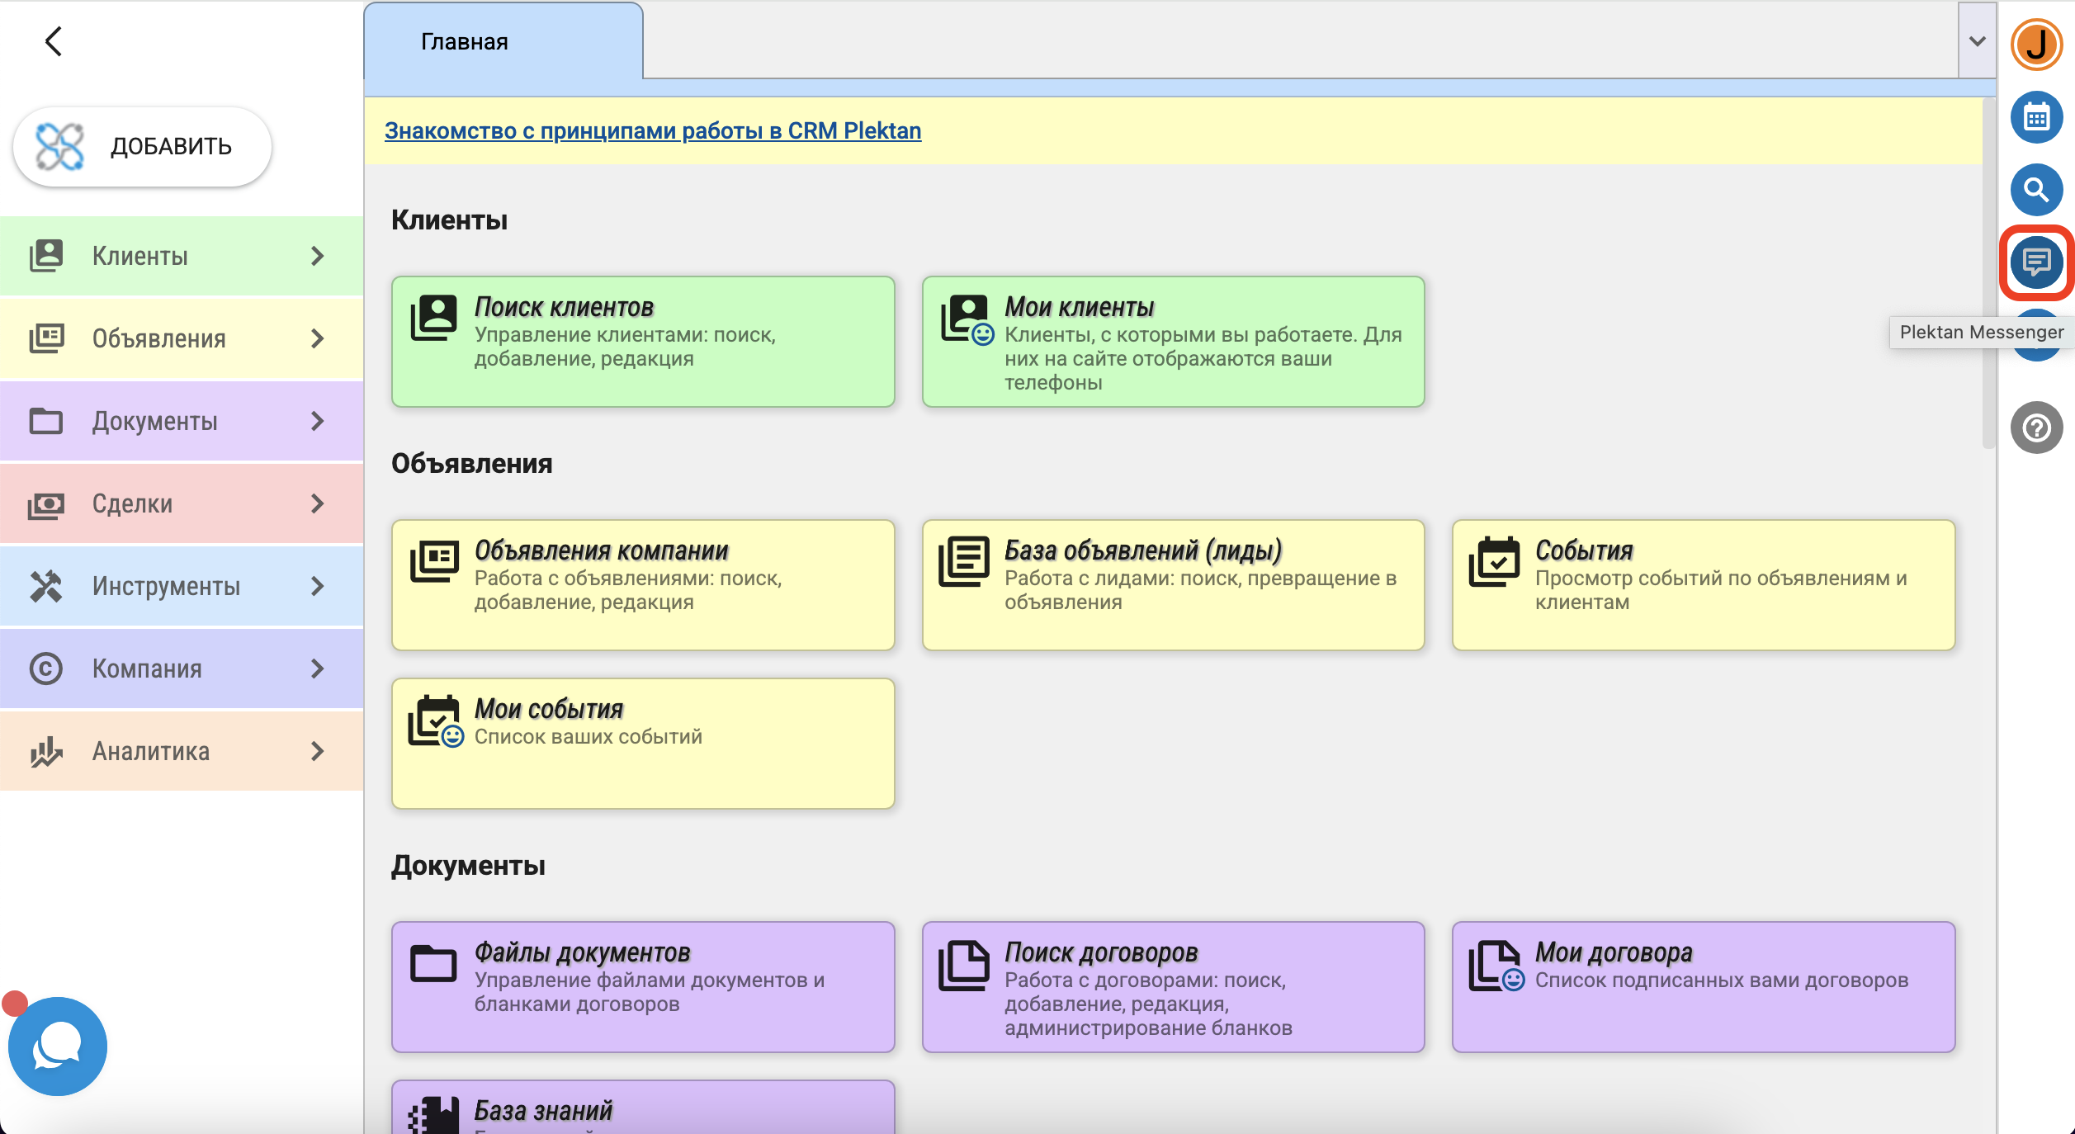Viewport: 2075px width, 1134px height.
Task: Click the orange J user avatar
Action: tap(2035, 45)
